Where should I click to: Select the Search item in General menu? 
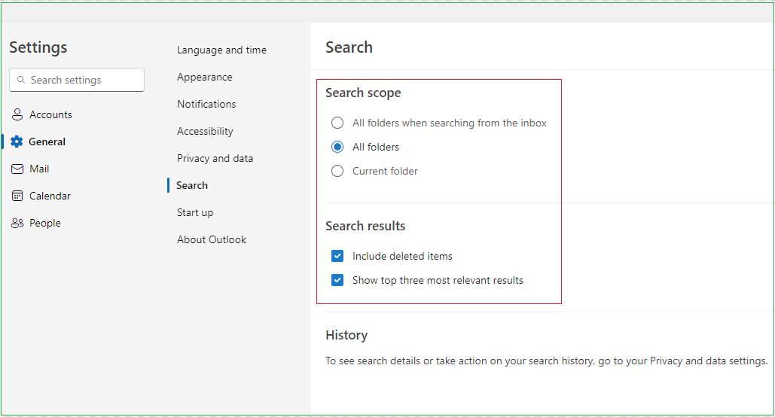(192, 186)
